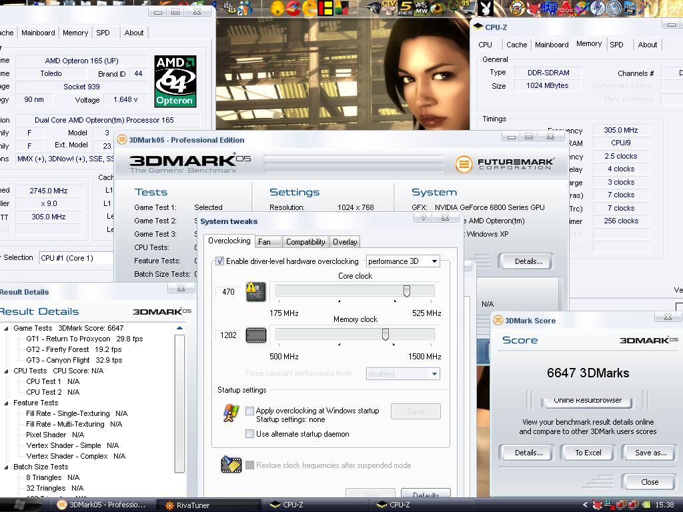Launch the PES 5 desktop icon

click(x=405, y=8)
